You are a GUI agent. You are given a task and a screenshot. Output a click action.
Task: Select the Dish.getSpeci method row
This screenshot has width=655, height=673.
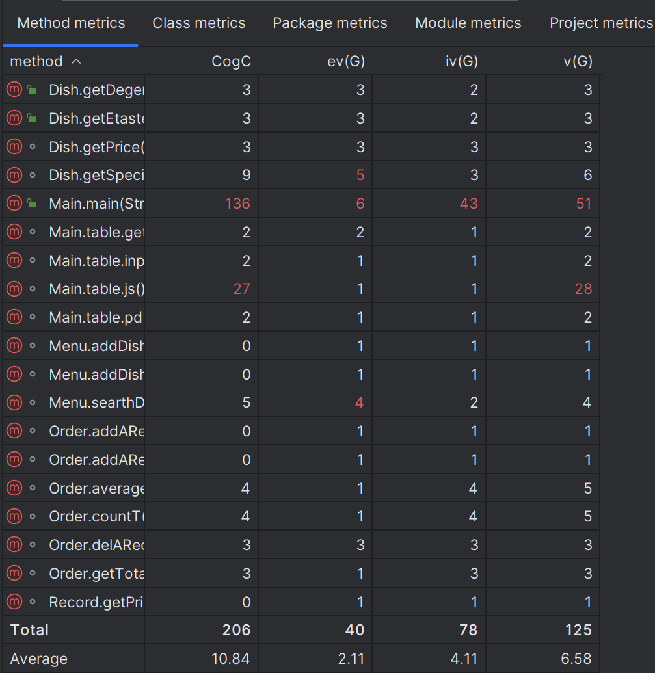click(x=301, y=175)
